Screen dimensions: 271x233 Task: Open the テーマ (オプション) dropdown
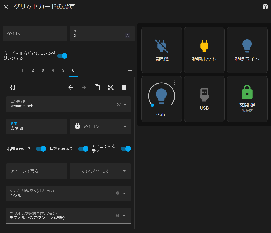point(100,171)
